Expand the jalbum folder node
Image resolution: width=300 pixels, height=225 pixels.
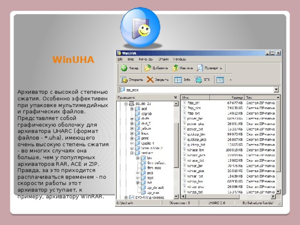pos(132,128)
